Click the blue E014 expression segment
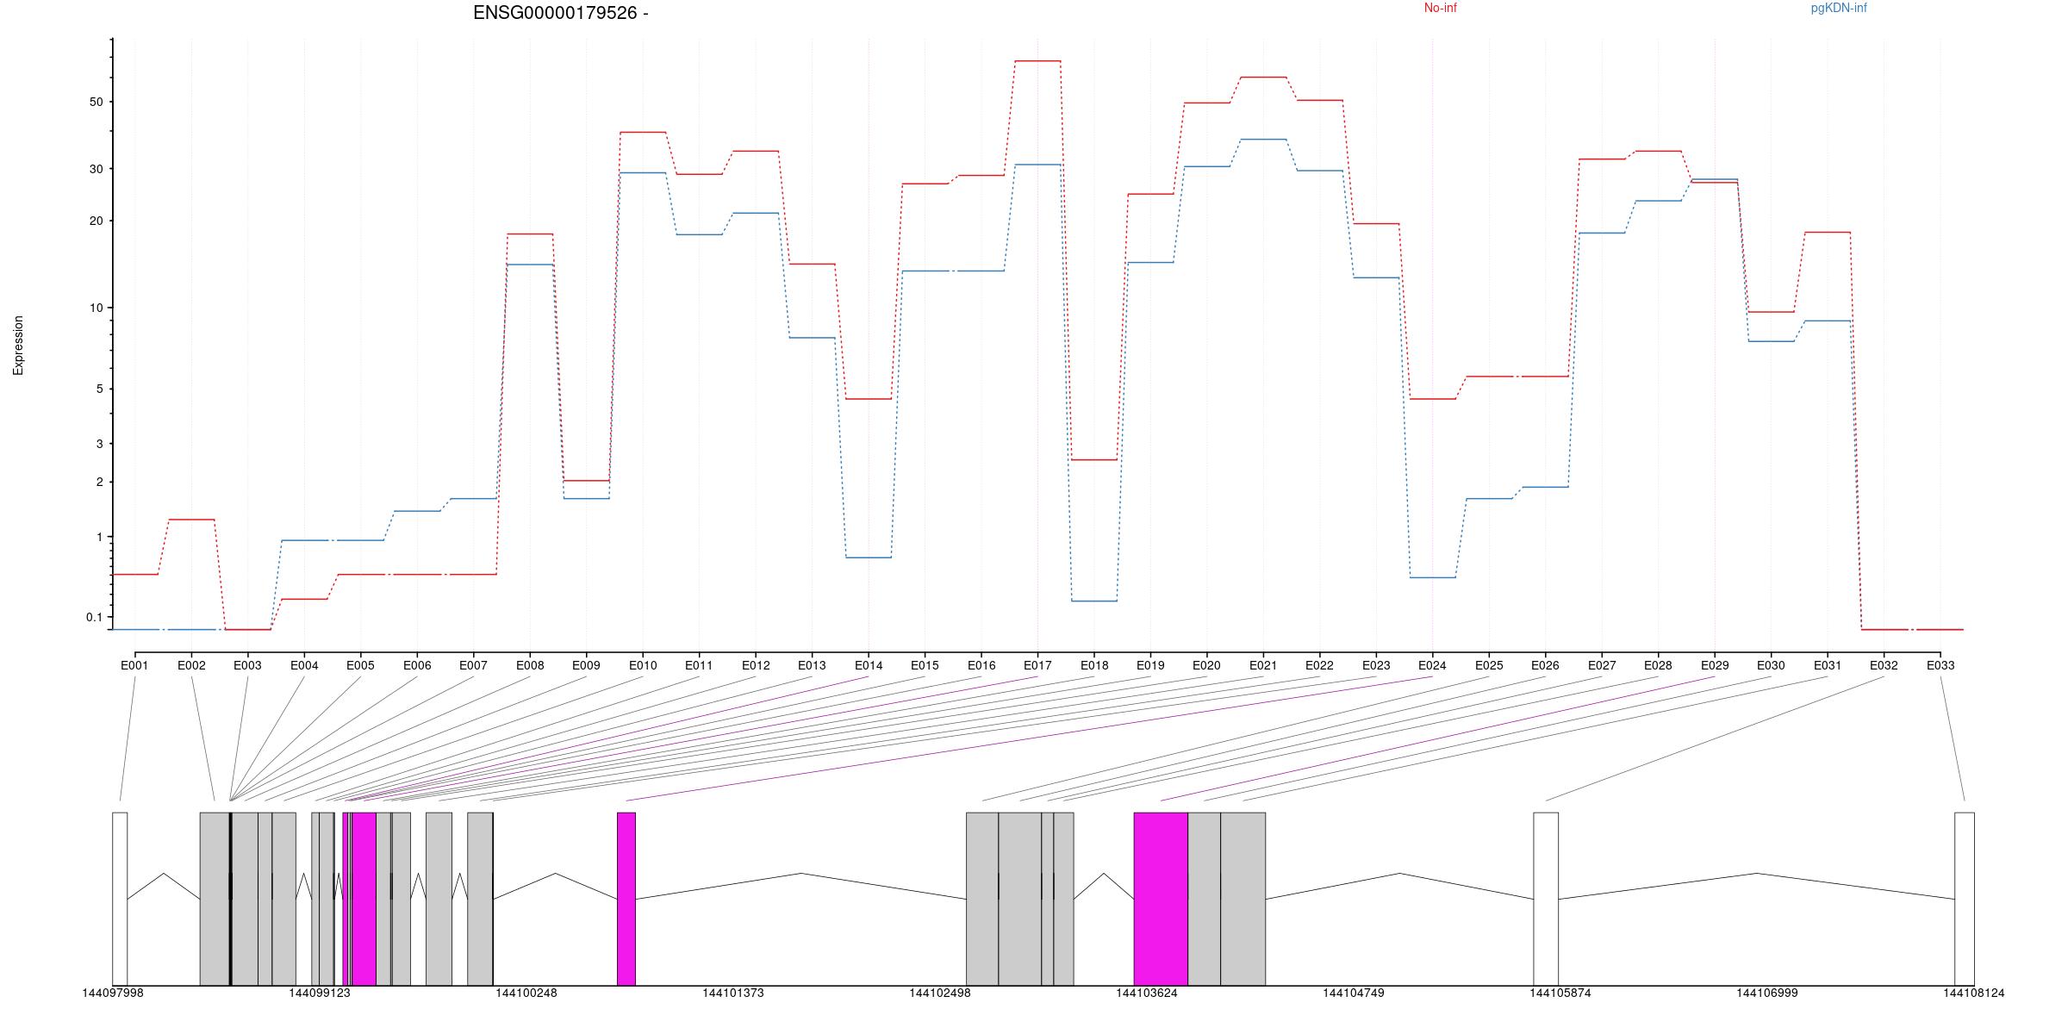Screen dimensions: 2068x1034 click(869, 557)
